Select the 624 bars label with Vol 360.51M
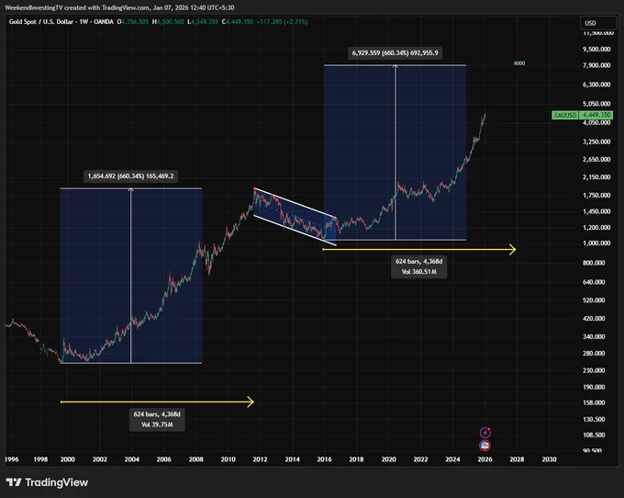 tap(418, 266)
